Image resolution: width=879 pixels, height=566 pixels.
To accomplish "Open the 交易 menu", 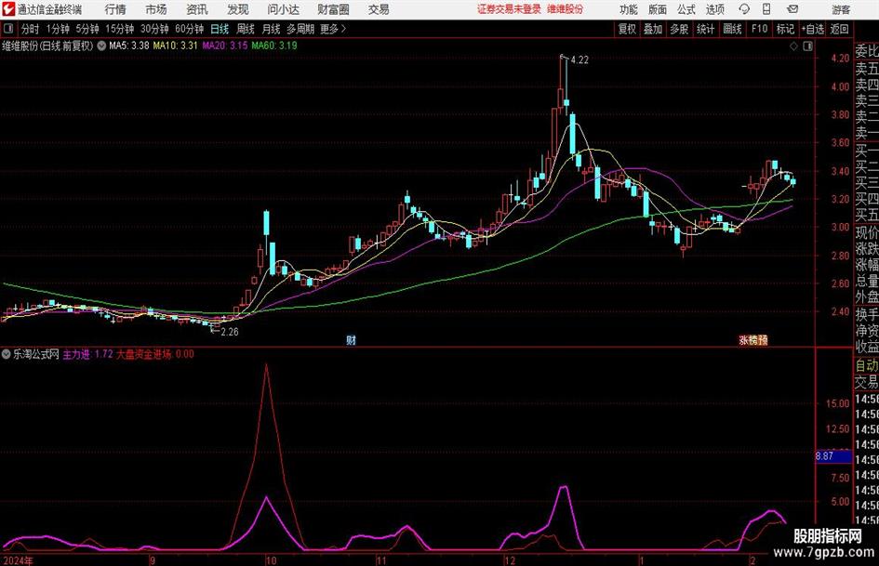I will tap(379, 9).
